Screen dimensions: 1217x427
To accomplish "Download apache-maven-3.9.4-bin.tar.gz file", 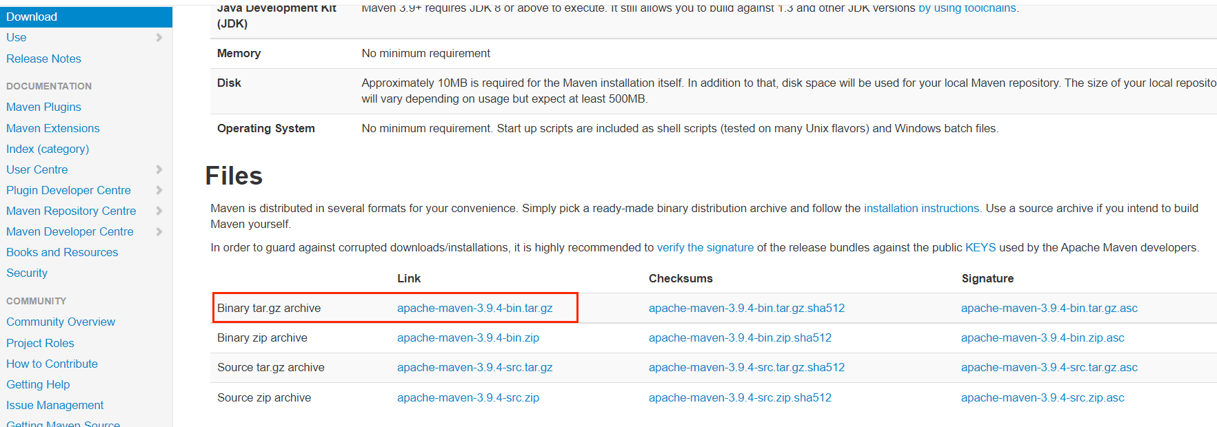I will point(474,308).
